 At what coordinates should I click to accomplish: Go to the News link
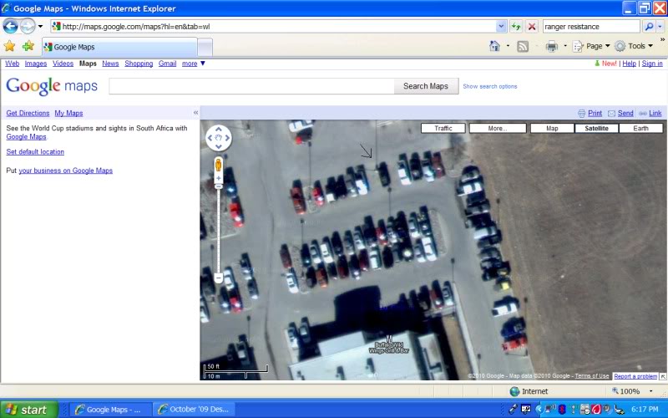pos(110,64)
